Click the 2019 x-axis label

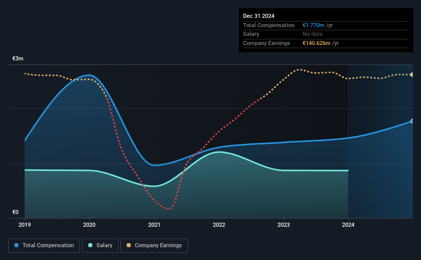25,225
